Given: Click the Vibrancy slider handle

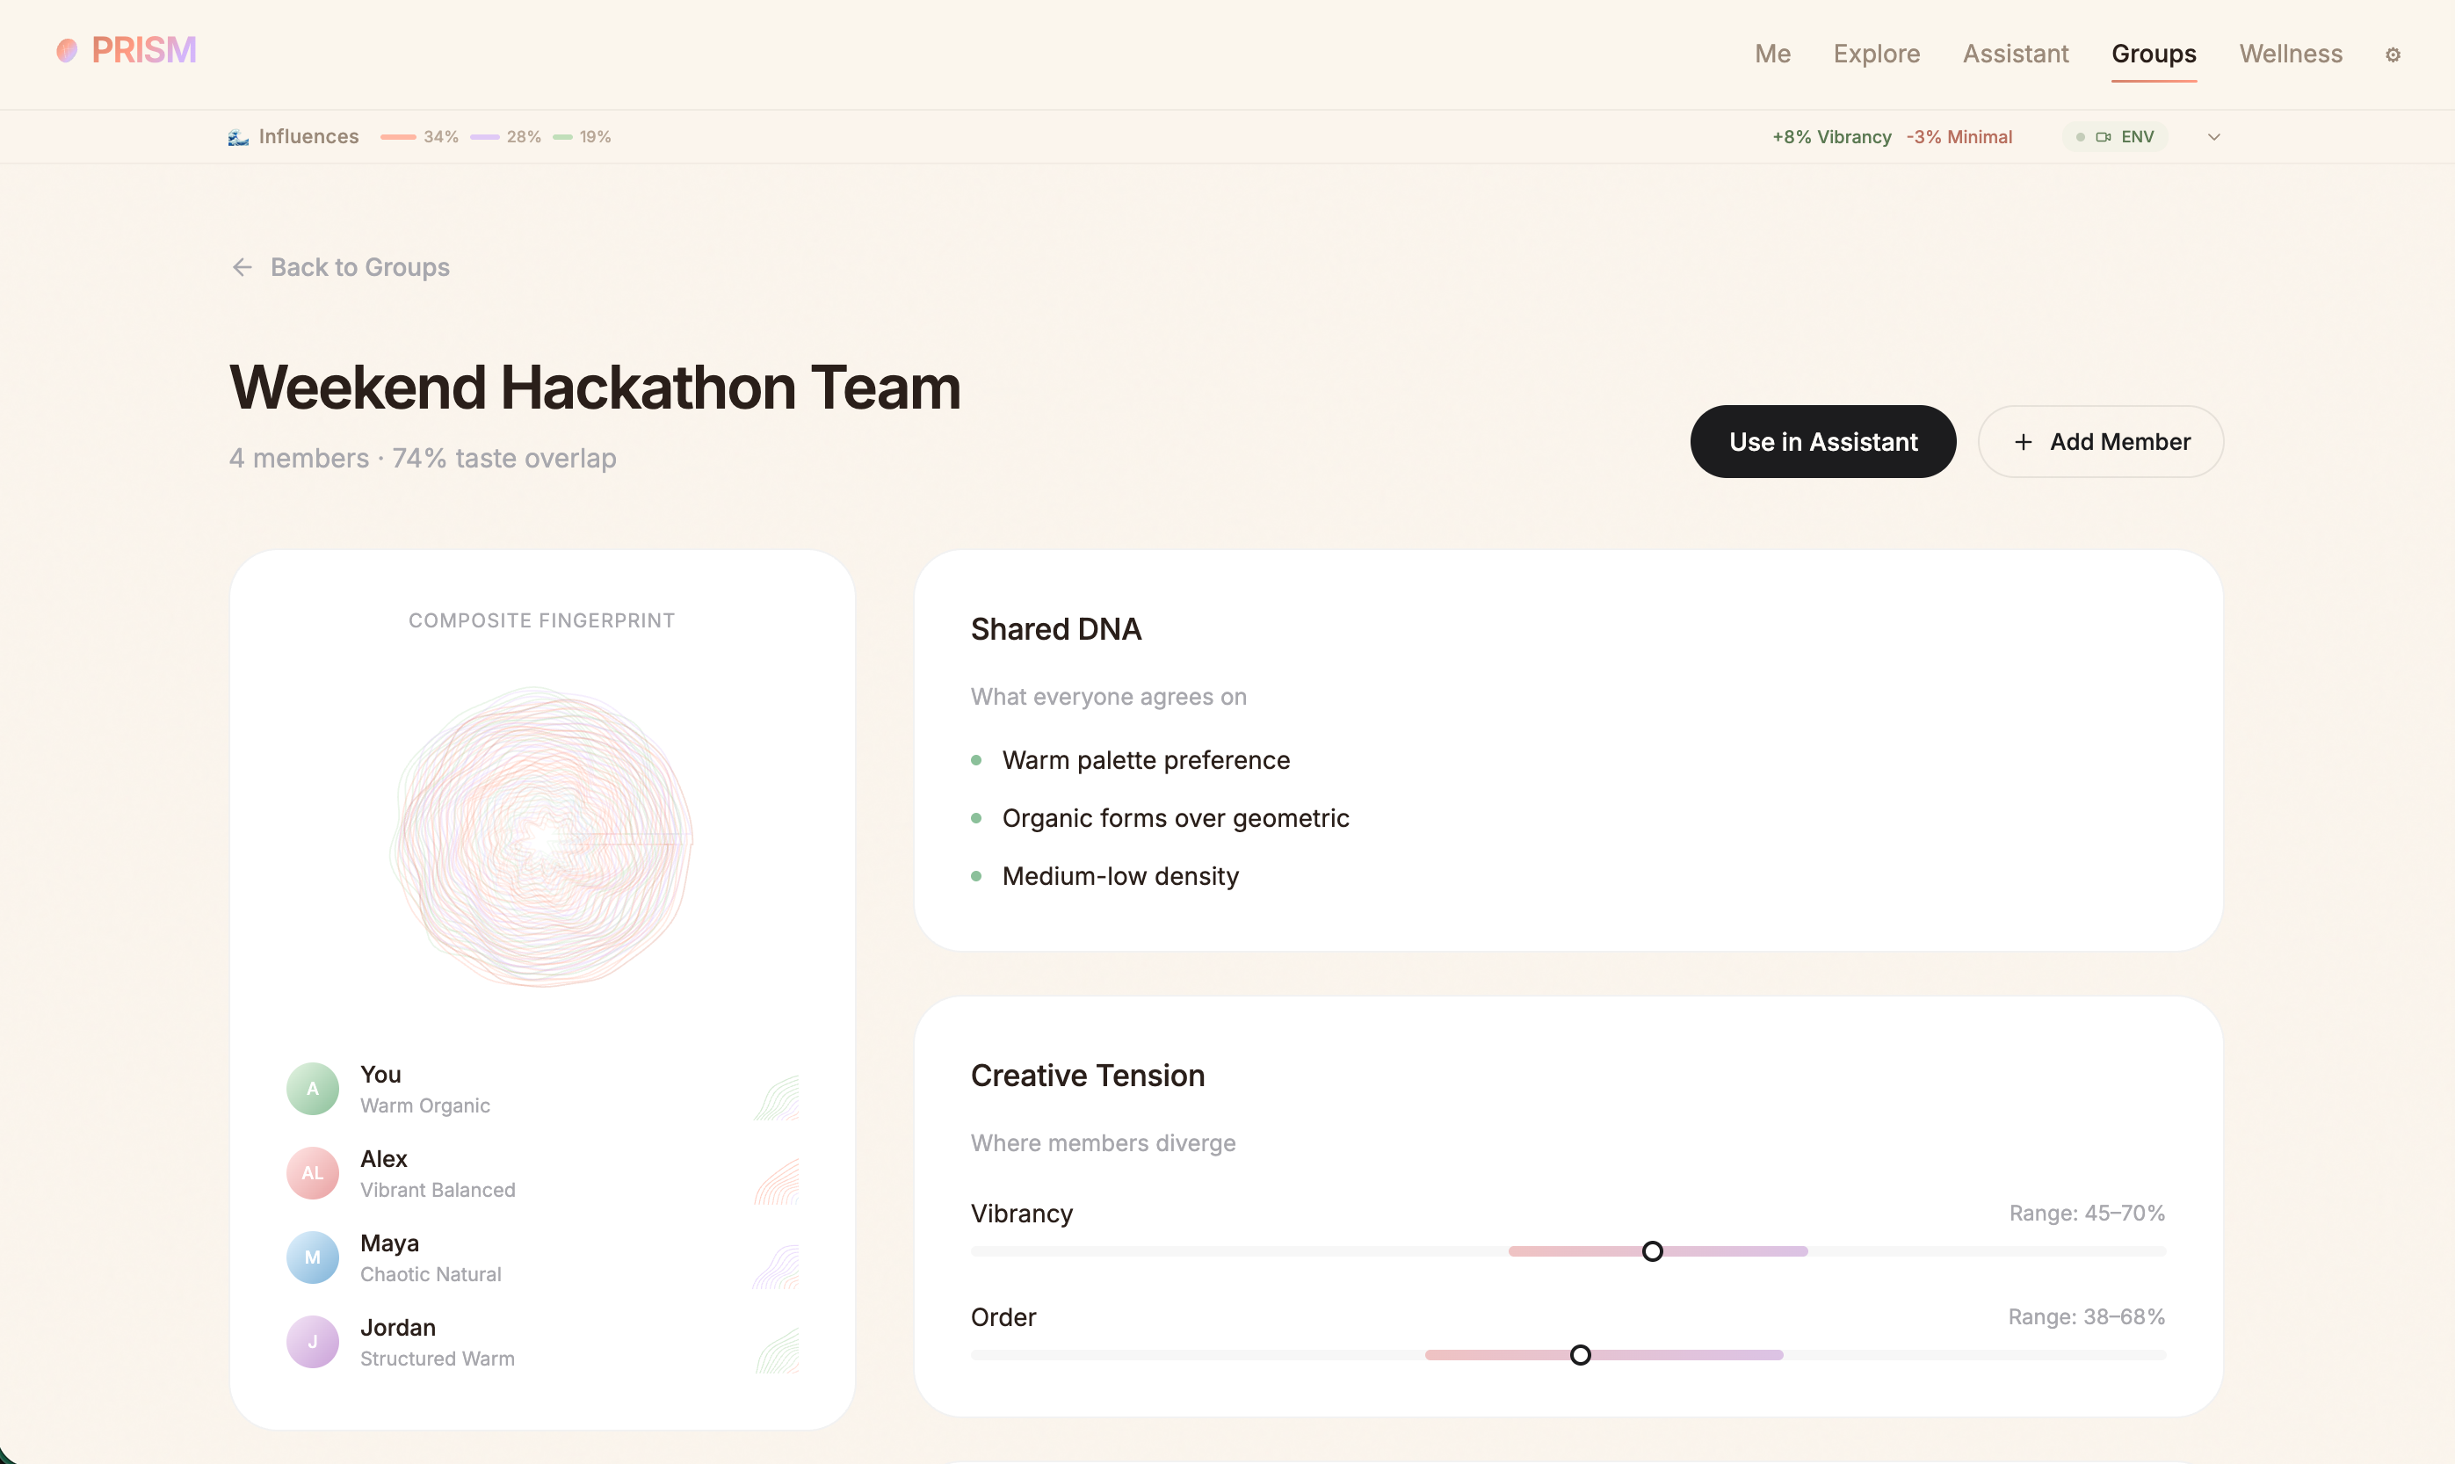Looking at the screenshot, I should coord(1652,1251).
